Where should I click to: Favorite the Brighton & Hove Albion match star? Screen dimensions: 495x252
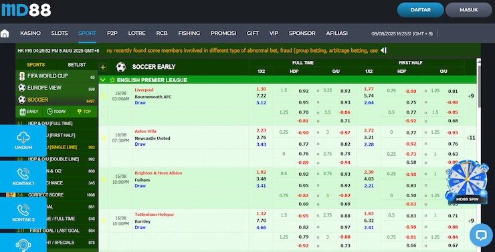[104, 179]
